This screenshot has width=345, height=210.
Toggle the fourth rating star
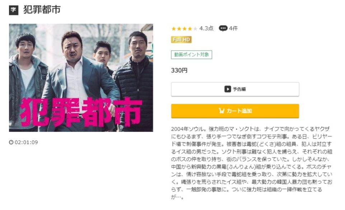(x=190, y=28)
